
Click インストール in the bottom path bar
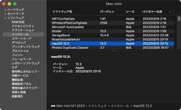tap(120, 106)
